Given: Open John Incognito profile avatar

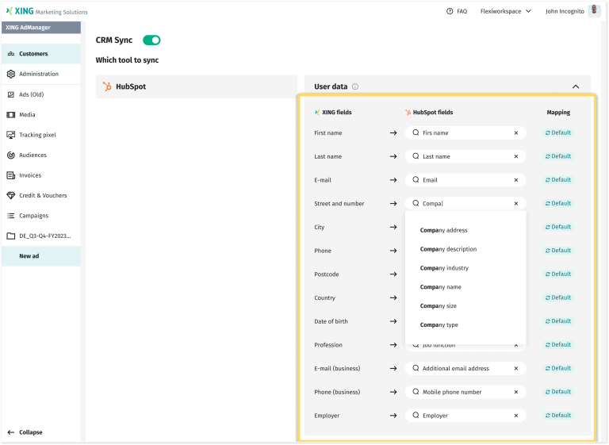Looking at the screenshot, I should (x=594, y=11).
